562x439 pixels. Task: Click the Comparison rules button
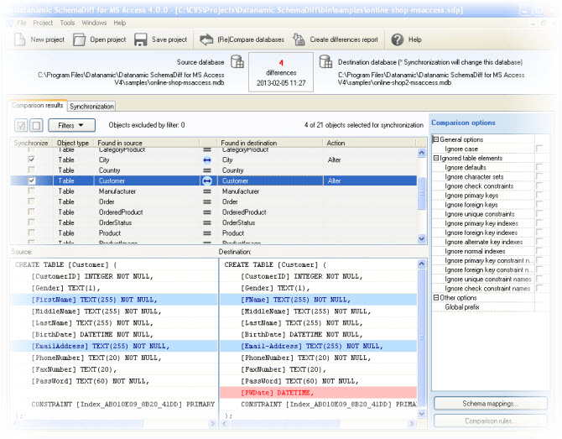(491, 421)
